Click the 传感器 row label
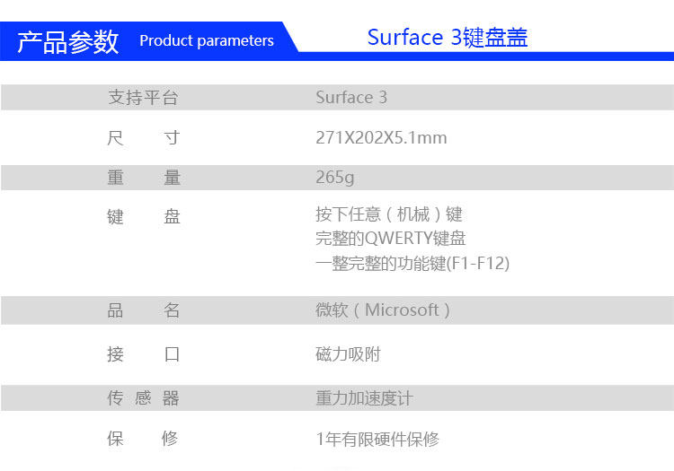 [144, 398]
